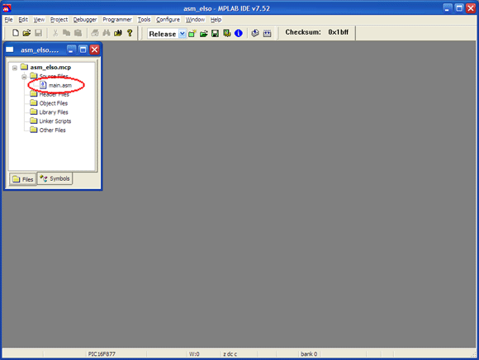Open the Release build configuration dropdown
This screenshot has height=360, width=479.
182,34
